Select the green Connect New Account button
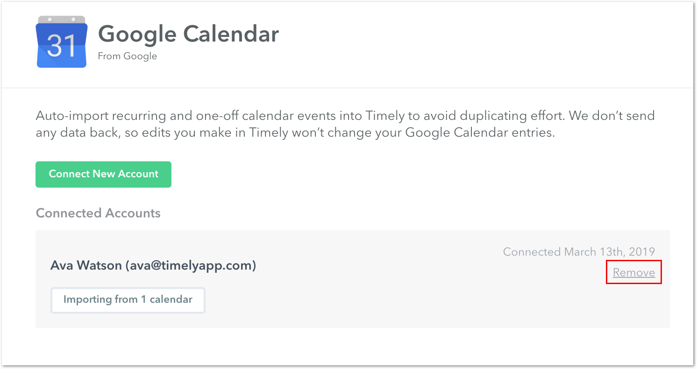 (x=103, y=174)
